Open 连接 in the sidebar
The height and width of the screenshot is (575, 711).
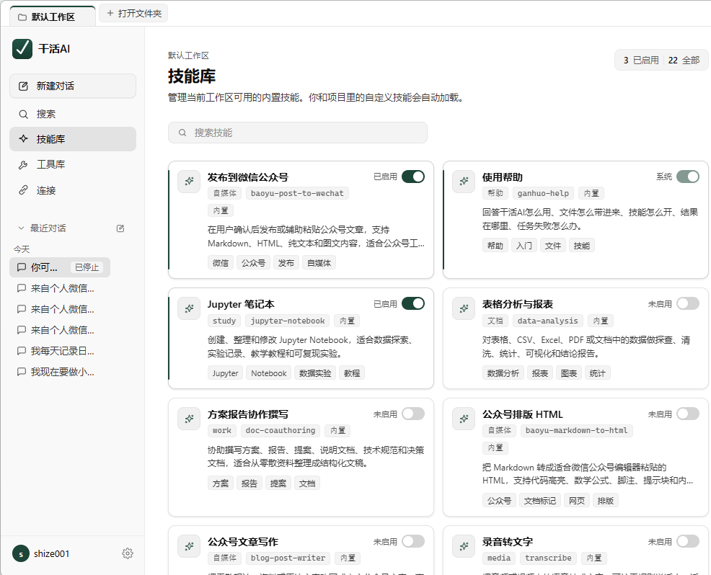click(x=73, y=190)
